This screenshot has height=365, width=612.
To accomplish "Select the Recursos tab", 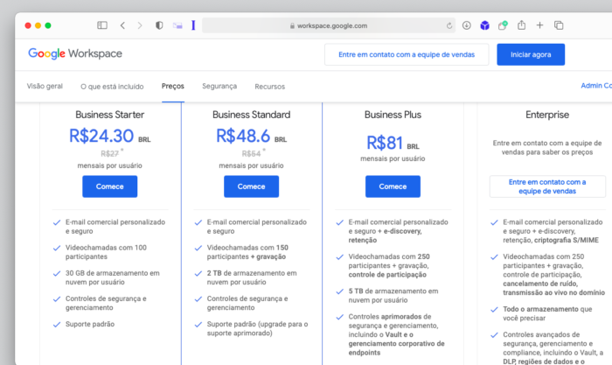I will click(269, 87).
